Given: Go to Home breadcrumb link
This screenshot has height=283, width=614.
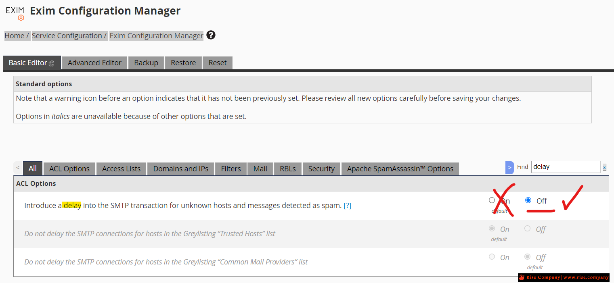Looking at the screenshot, I should (15, 36).
